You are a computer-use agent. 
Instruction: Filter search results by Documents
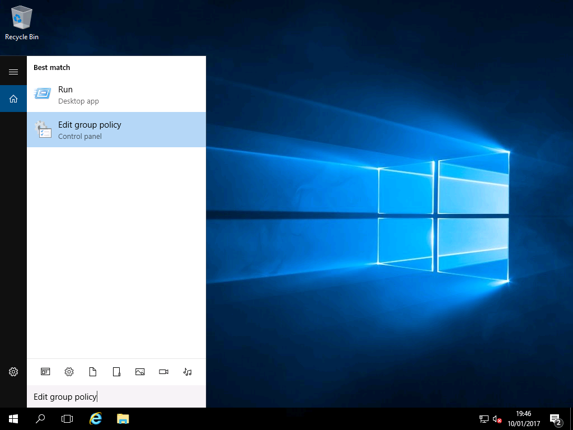click(x=93, y=372)
